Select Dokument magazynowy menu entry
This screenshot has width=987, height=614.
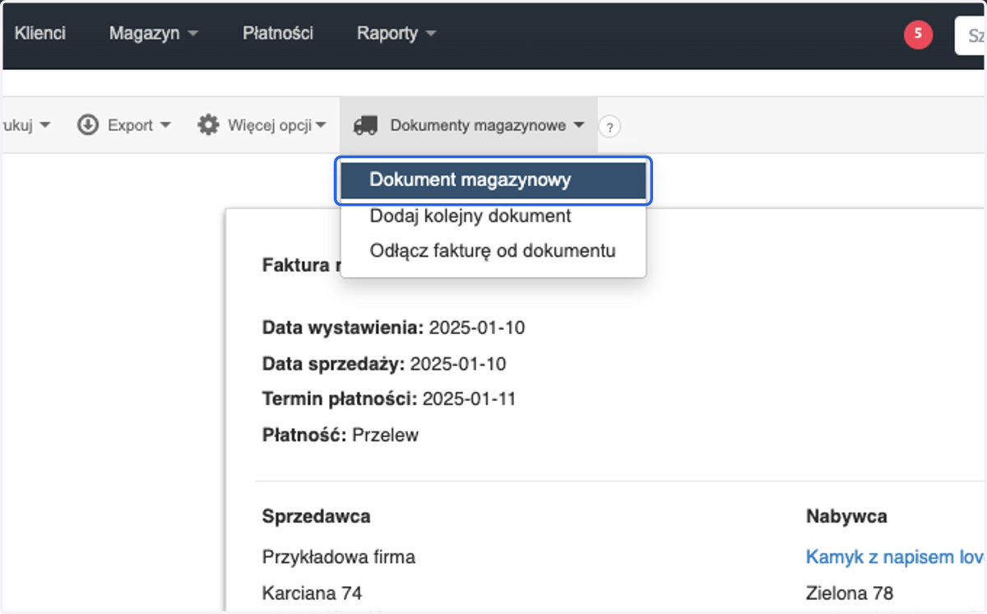[x=493, y=180]
